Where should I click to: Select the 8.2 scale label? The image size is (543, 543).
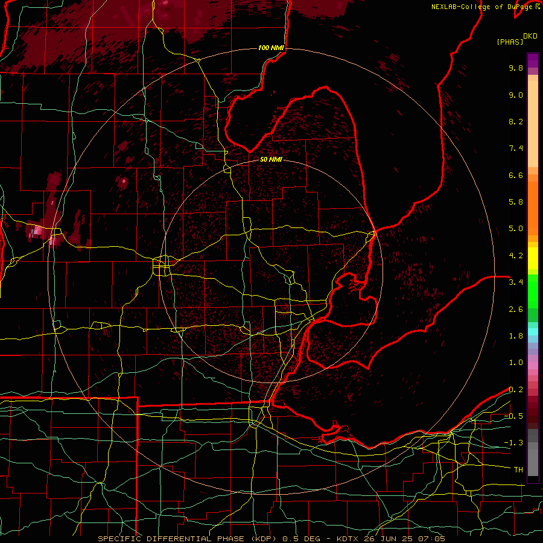click(x=516, y=121)
